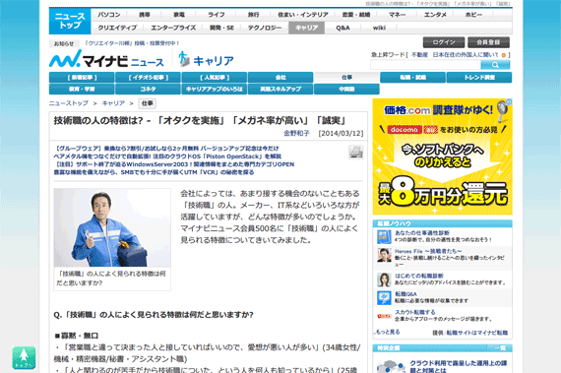
Task: Open the ニューストップ blue tile
Action: click(70, 21)
